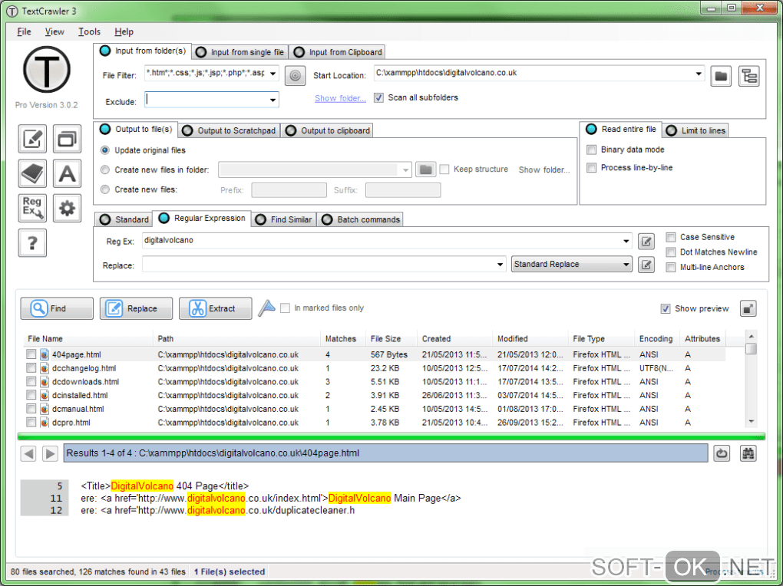
Task: Open the Tools menu
Action: pyautogui.click(x=89, y=31)
